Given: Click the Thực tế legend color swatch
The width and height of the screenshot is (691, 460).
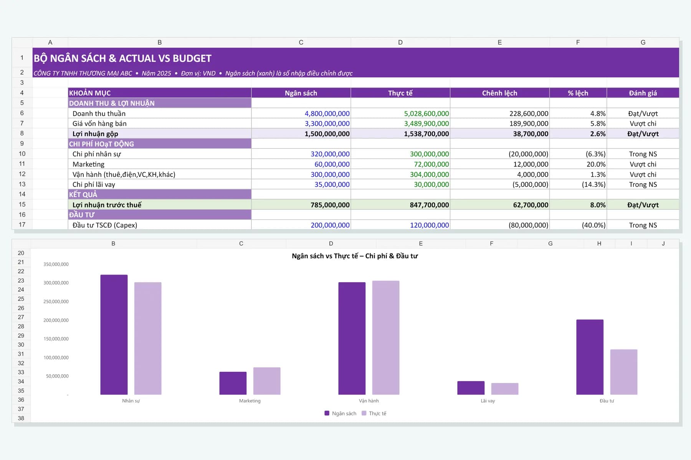Looking at the screenshot, I should 364,413.
